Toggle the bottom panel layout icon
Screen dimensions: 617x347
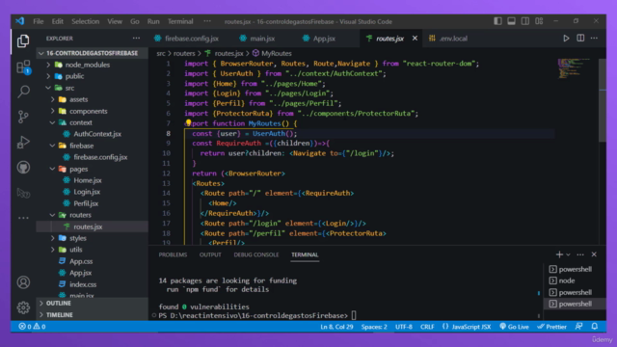(511, 21)
